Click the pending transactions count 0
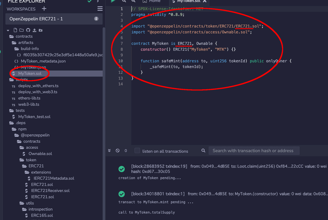The height and width of the screenshot is (220, 328). pyautogui.click(x=126, y=151)
